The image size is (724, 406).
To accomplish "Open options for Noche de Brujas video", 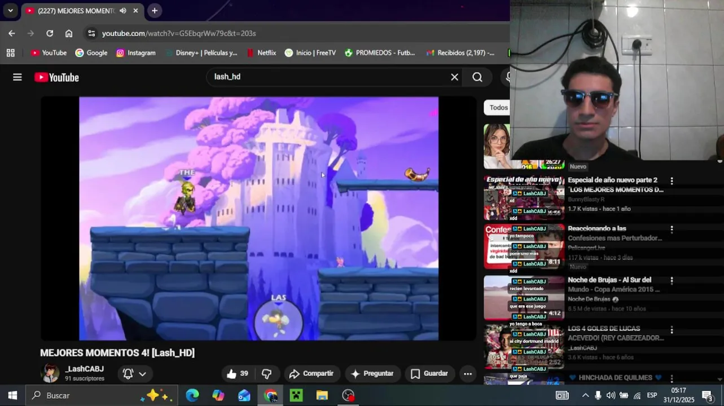I will pyautogui.click(x=672, y=280).
